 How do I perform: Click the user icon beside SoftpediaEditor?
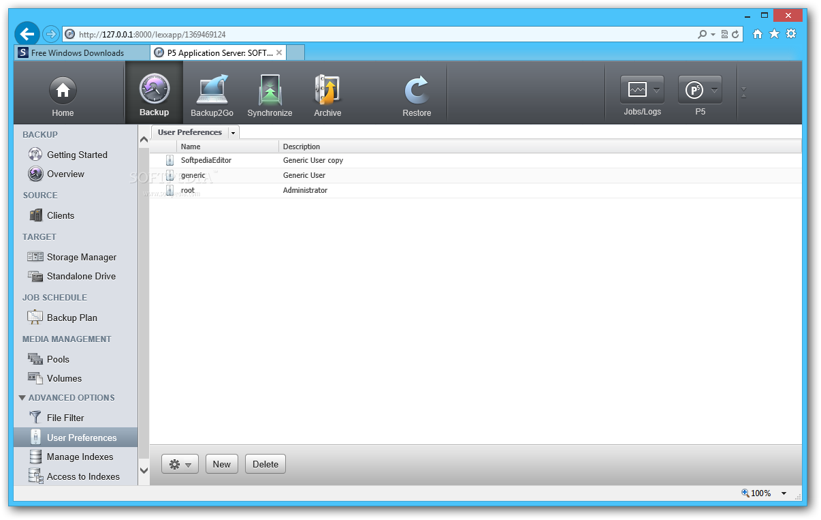[170, 160]
